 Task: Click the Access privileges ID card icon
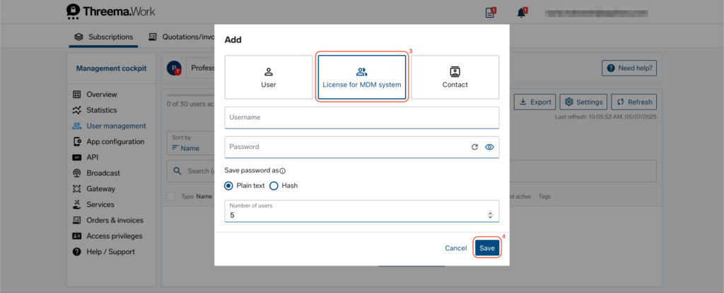point(76,236)
